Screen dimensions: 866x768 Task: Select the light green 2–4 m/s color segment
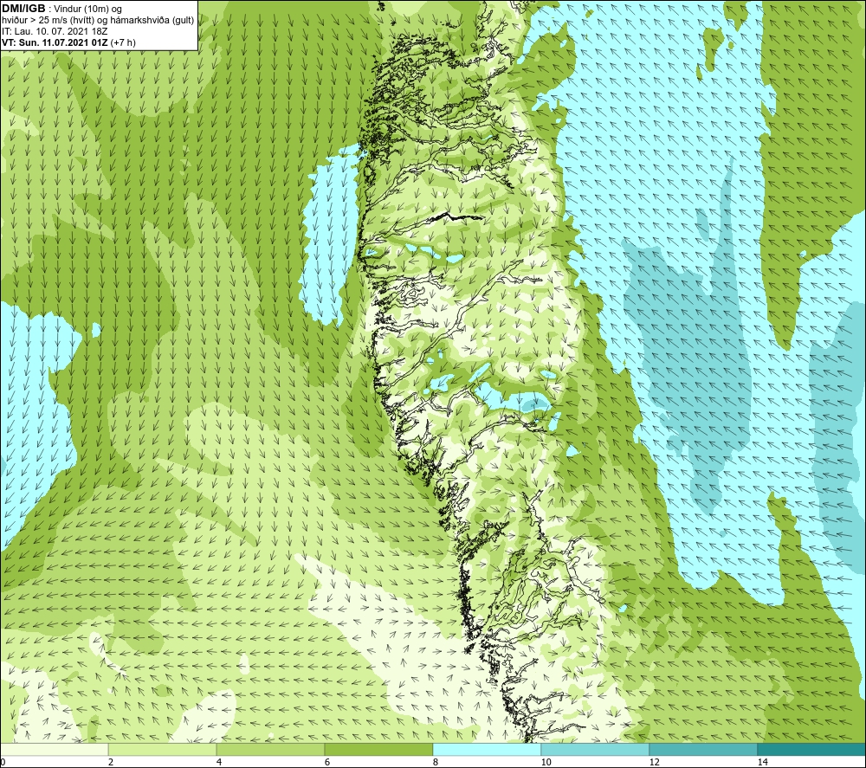pos(163,749)
